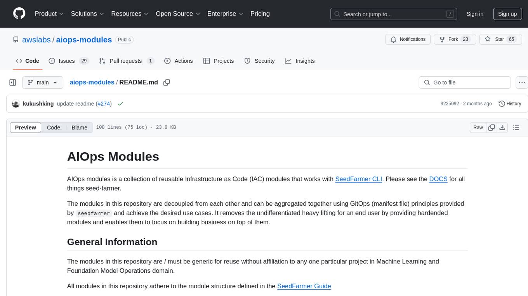Viewport: 528px width, 296px height.
Task: Select the Preview view
Action: tap(26, 127)
